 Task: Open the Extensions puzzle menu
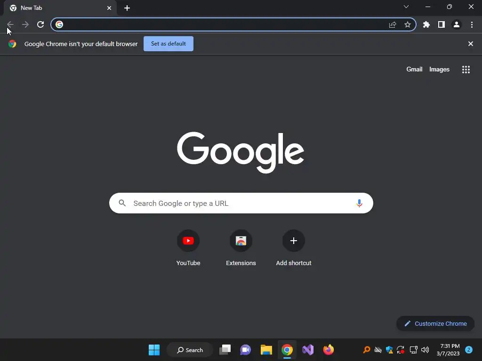(x=426, y=24)
